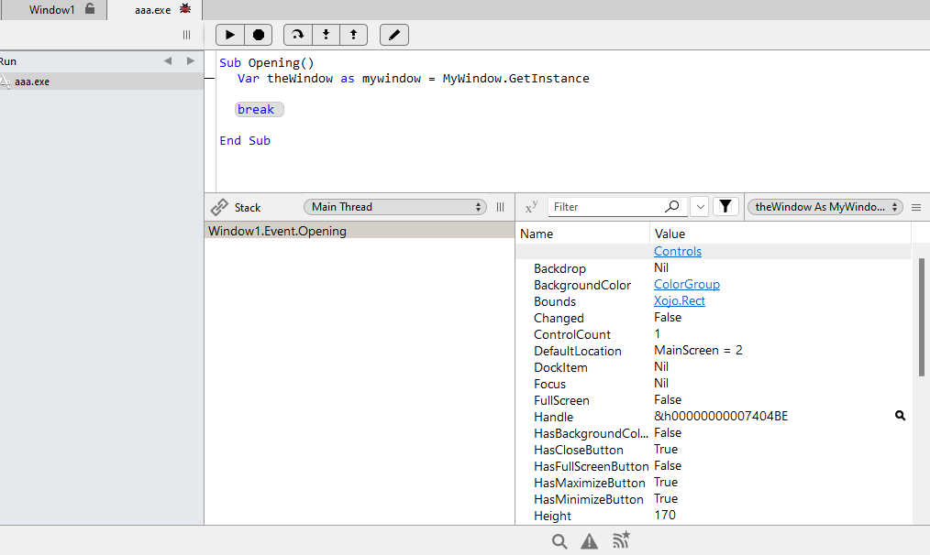
Task: Open the Controls link
Action: (678, 251)
